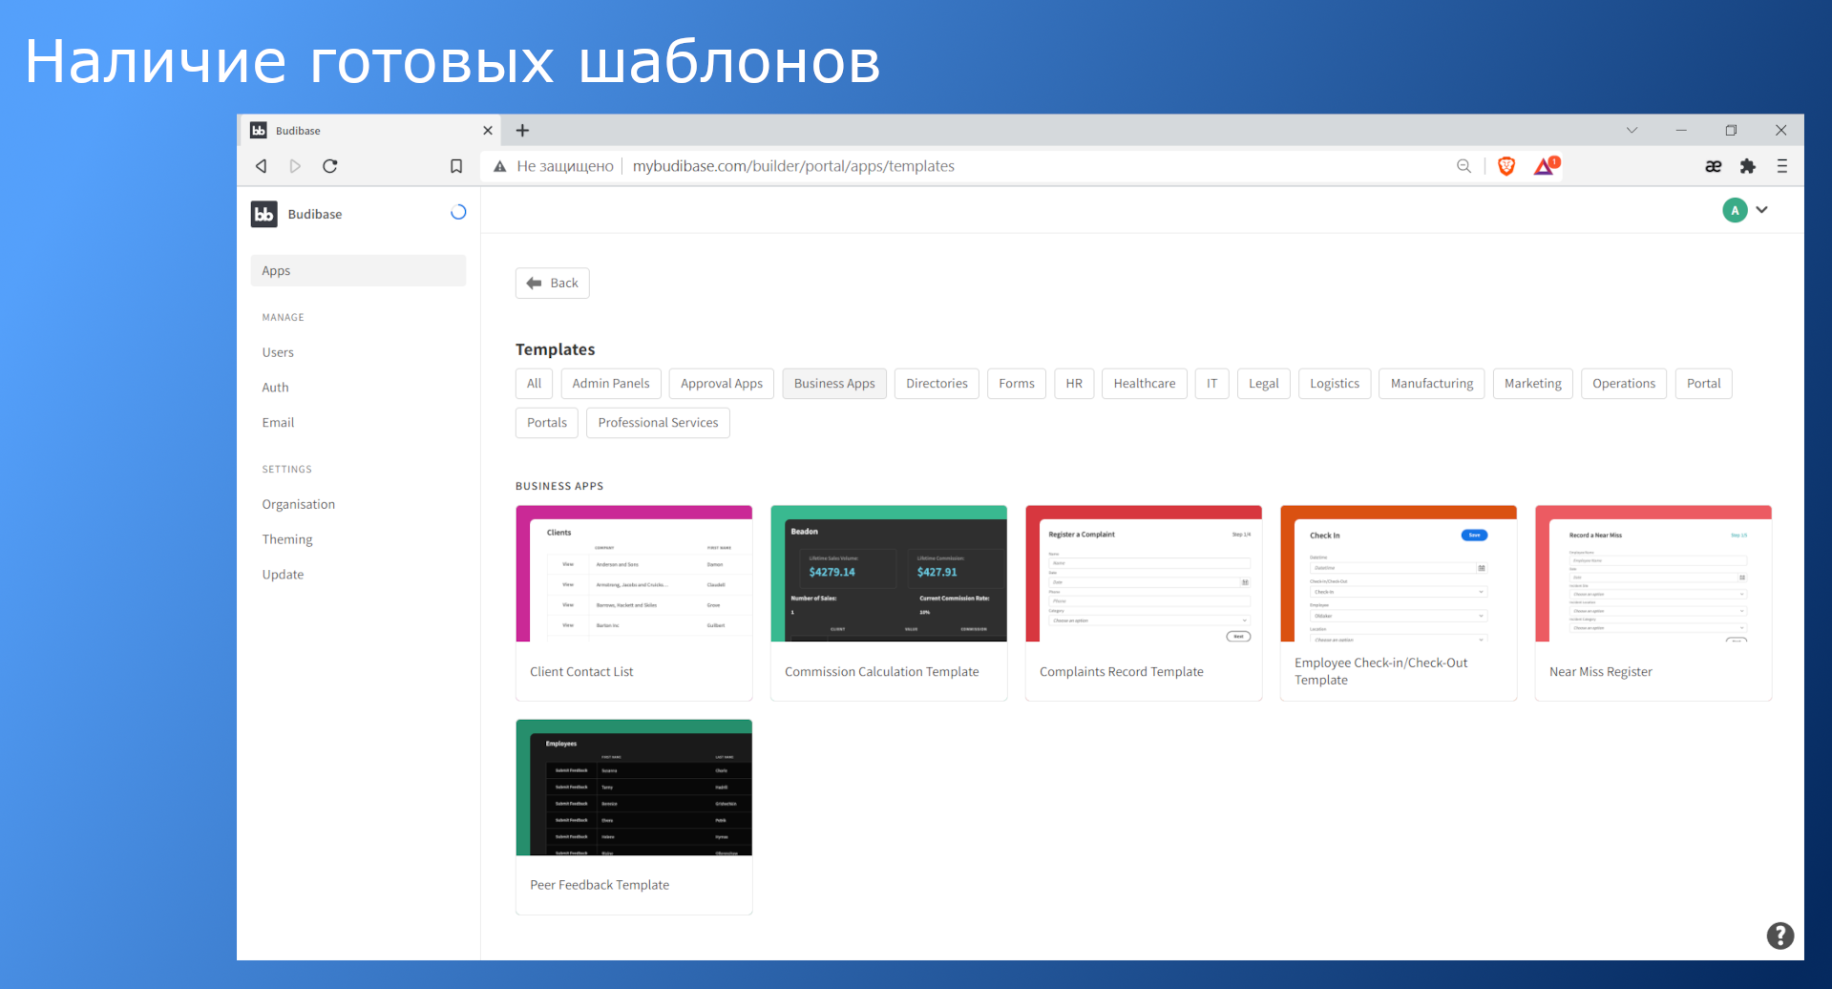The height and width of the screenshot is (989, 1832).
Task: Open the Commission Calculation Template
Action: point(889,603)
